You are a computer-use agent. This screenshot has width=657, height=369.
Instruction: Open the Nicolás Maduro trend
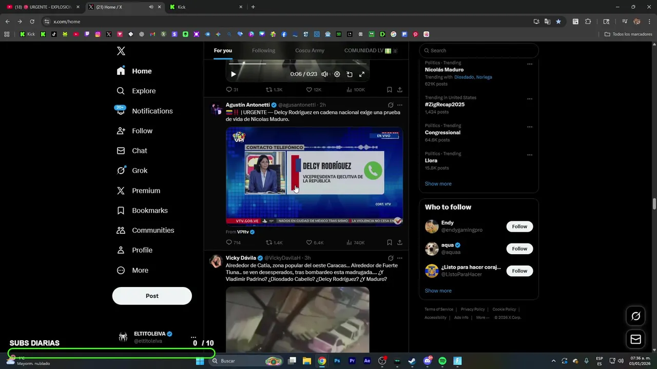(444, 70)
